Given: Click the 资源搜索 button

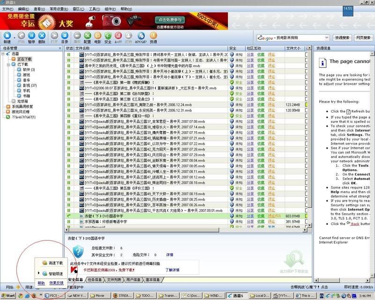Looking at the screenshot, I should pyautogui.click(x=342, y=37).
